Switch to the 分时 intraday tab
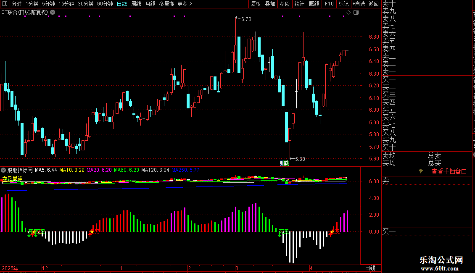The height and width of the screenshot is (273, 475). click(x=17, y=4)
